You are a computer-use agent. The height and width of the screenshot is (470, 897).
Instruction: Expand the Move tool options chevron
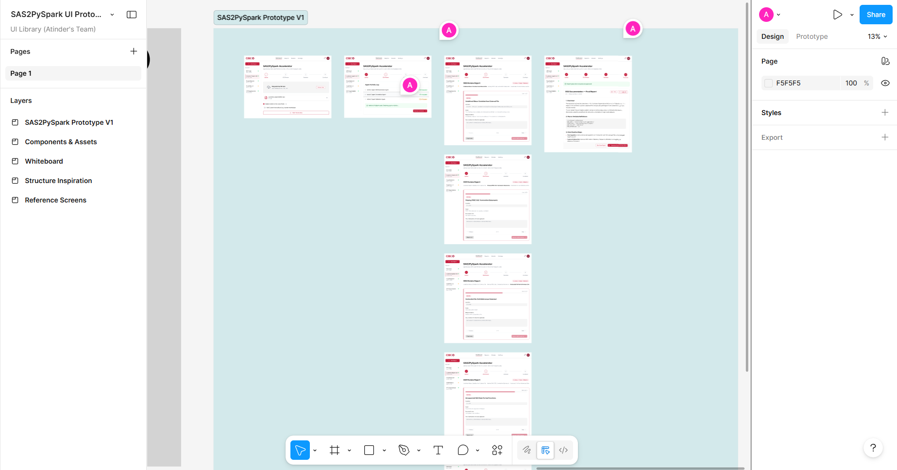pyautogui.click(x=315, y=450)
